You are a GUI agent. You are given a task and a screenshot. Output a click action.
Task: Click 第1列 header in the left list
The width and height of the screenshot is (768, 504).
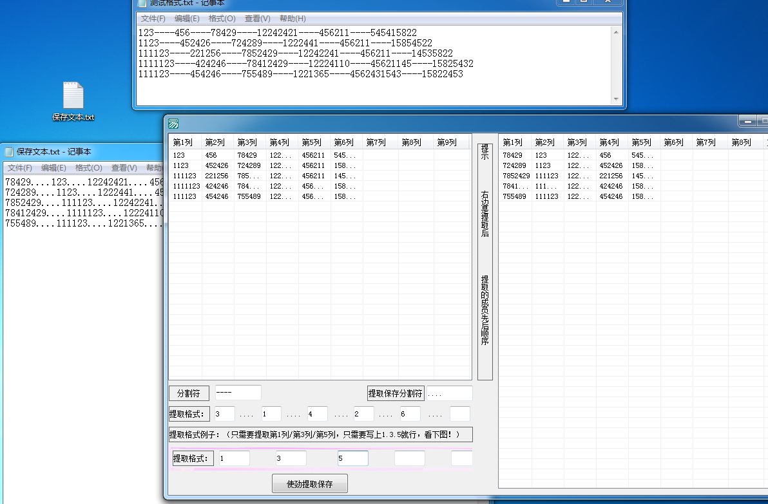(185, 142)
